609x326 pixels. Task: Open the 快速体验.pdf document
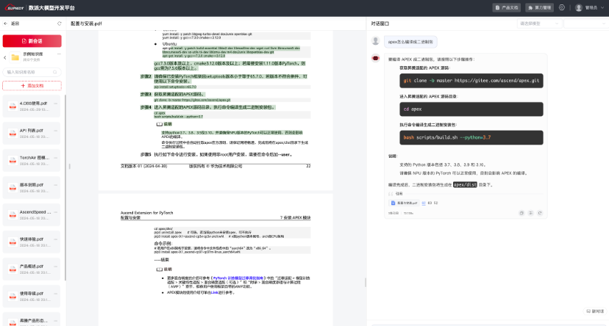[32, 242]
